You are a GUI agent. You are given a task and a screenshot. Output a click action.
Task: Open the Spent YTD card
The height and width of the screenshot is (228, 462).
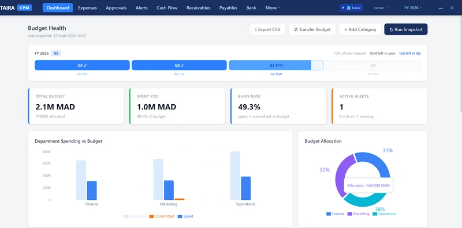tap(177, 106)
